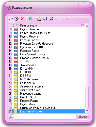
Task: Select station MFM Украина
Action: (29, 79)
